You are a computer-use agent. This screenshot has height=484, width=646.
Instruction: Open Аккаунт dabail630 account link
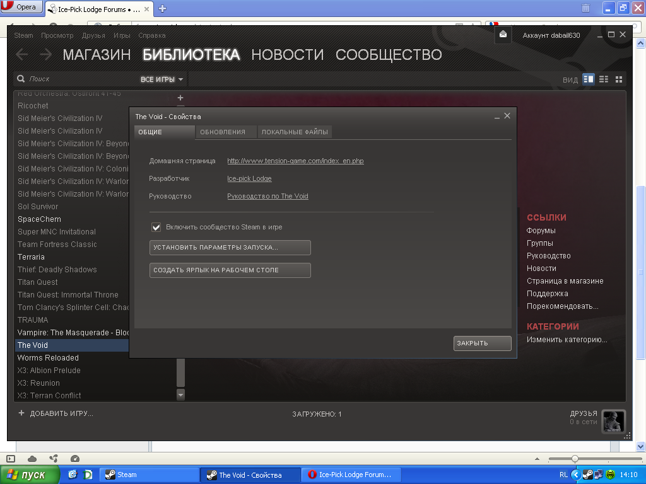tap(551, 35)
